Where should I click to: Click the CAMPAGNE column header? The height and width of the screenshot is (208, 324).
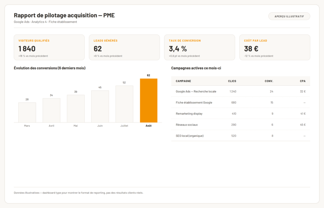(183, 81)
